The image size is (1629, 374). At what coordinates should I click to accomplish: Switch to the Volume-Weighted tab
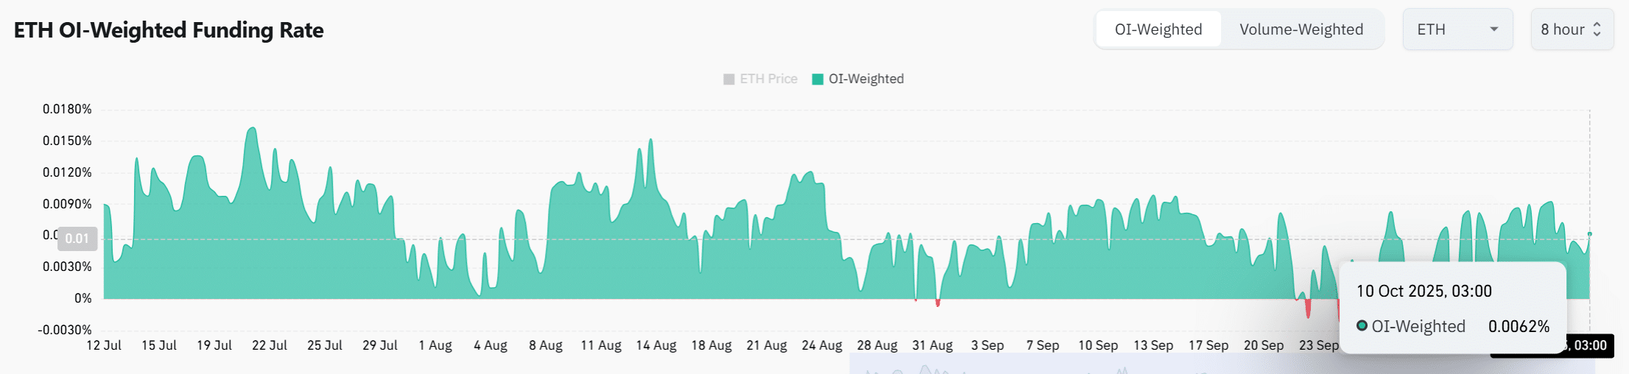[1301, 29]
